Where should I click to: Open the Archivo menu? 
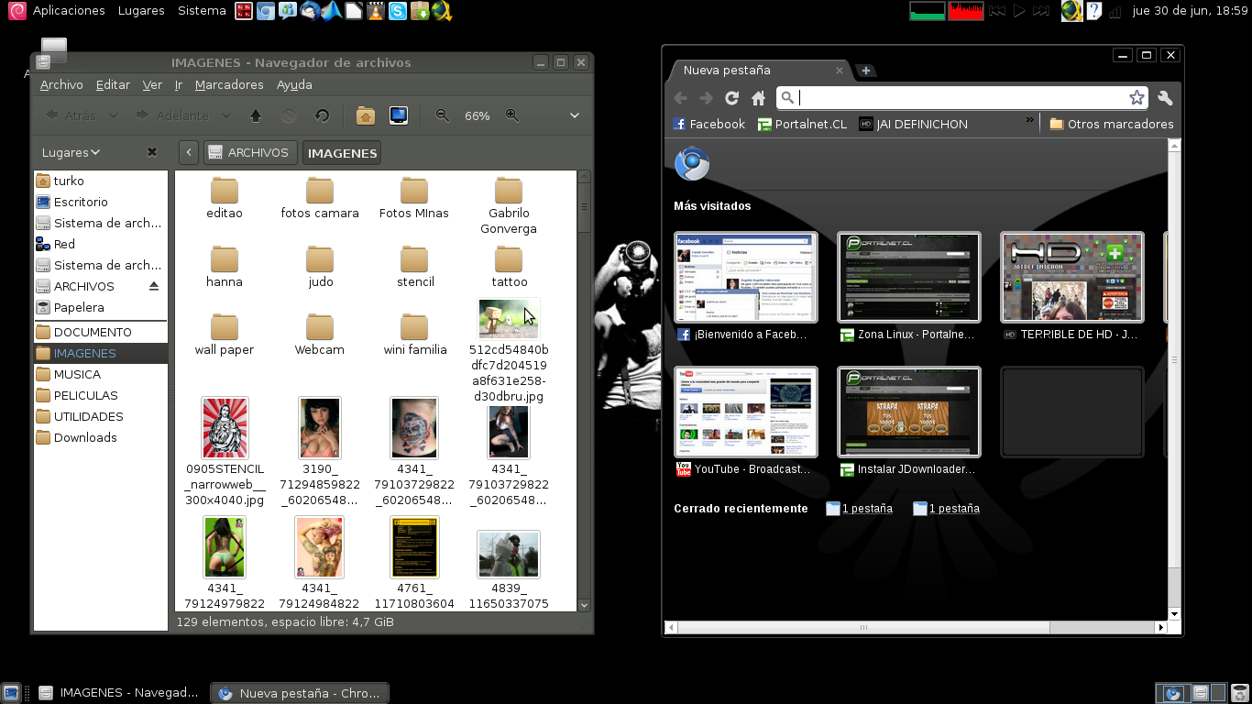(61, 84)
